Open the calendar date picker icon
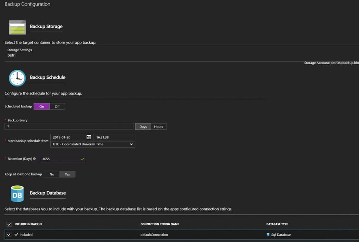The image size is (359, 242). click(x=89, y=137)
